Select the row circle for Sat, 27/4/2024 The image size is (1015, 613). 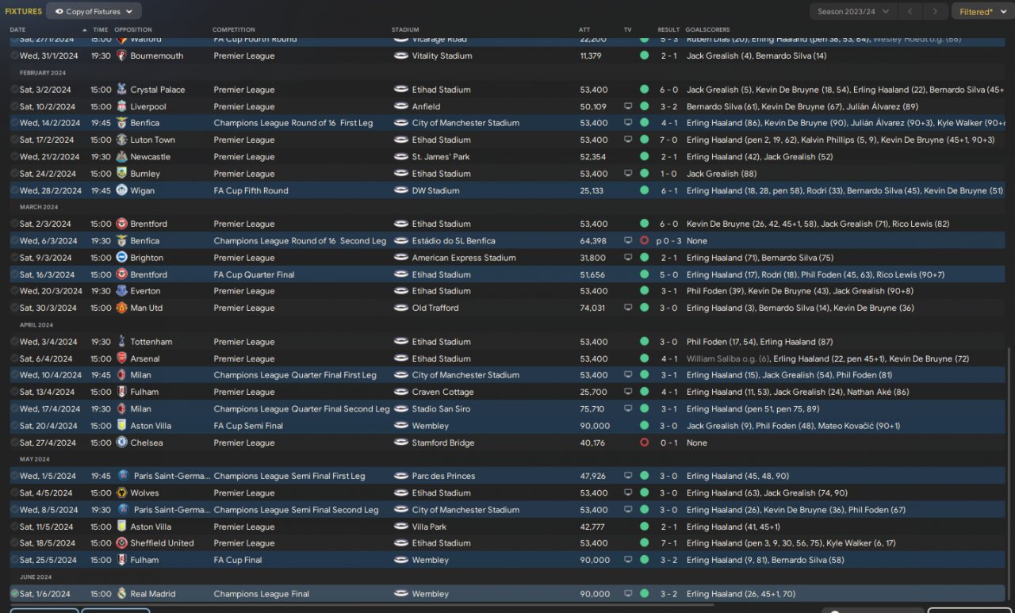pos(14,443)
